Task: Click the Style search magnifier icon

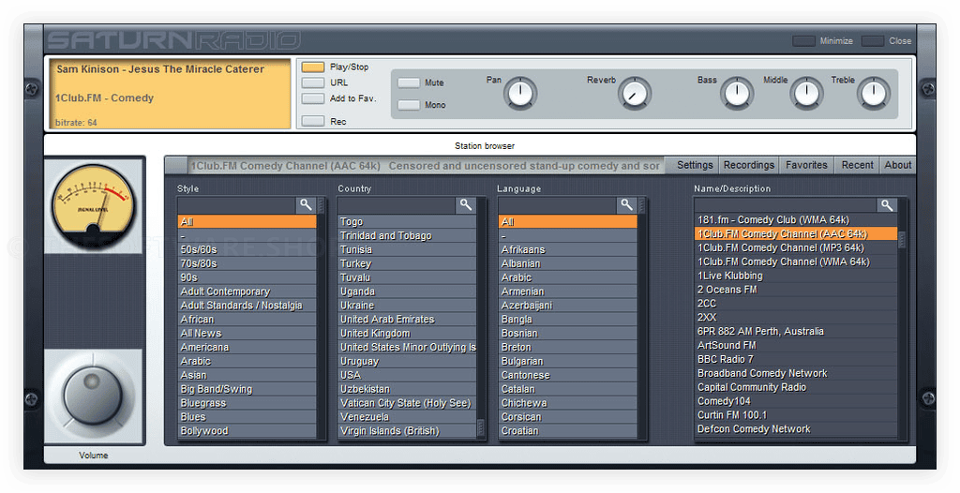Action: coord(306,204)
